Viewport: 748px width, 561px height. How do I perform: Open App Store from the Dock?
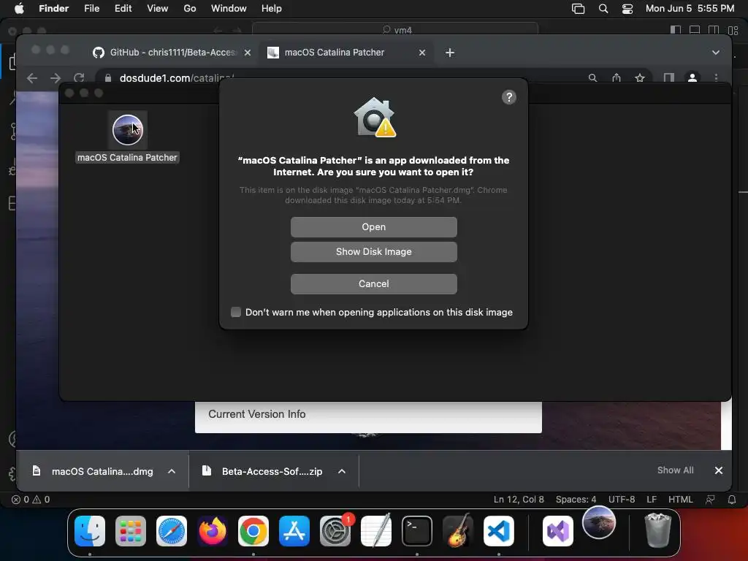(294, 531)
